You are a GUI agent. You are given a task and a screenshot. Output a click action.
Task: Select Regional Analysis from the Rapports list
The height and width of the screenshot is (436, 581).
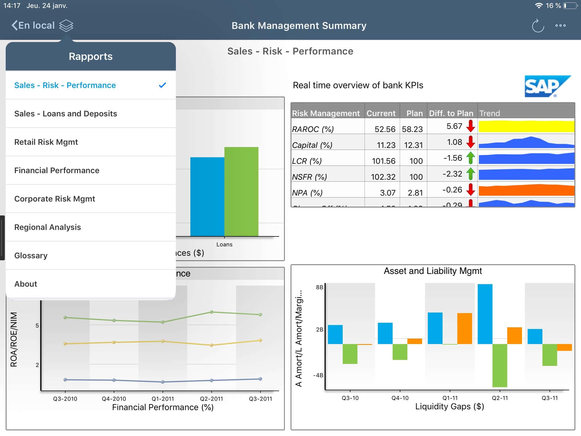click(47, 227)
